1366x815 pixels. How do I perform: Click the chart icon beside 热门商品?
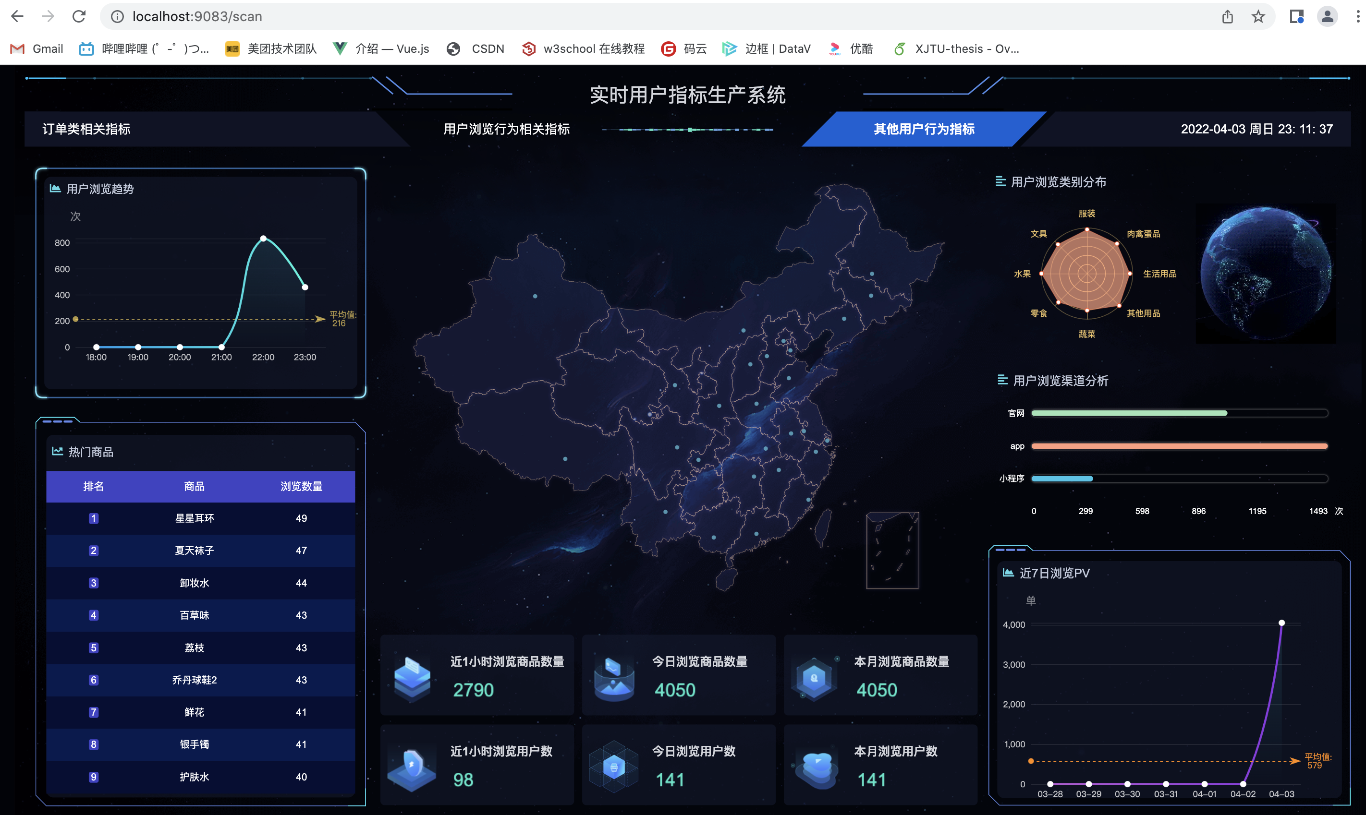coord(57,452)
